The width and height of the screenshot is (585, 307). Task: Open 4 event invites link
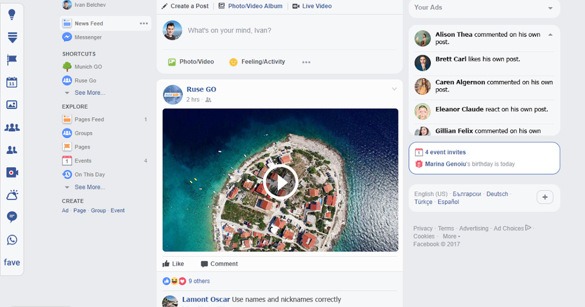coord(445,152)
